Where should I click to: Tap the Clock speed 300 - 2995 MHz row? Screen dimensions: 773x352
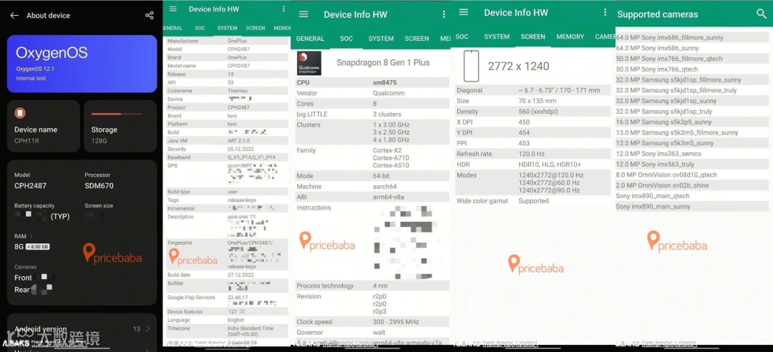372,322
